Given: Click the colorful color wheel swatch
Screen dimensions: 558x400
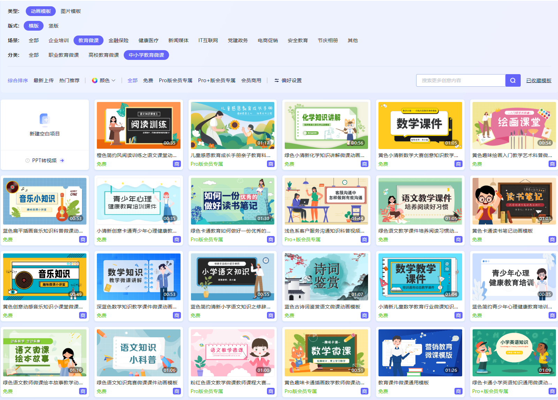Looking at the screenshot, I should pyautogui.click(x=94, y=80).
